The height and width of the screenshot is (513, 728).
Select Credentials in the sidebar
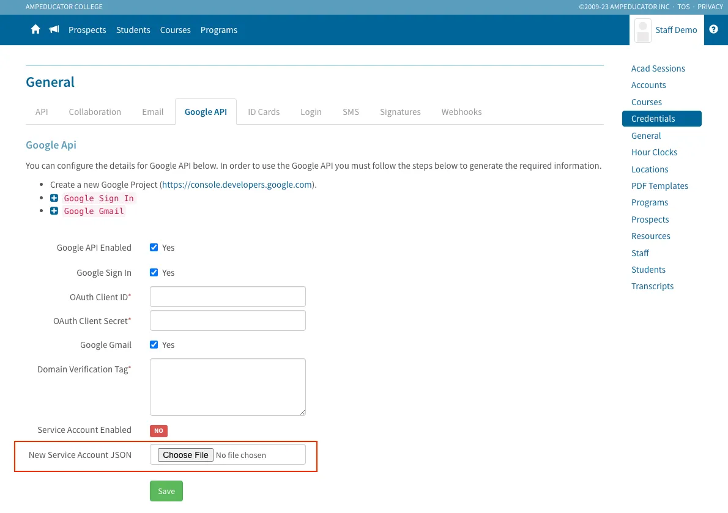click(x=662, y=119)
